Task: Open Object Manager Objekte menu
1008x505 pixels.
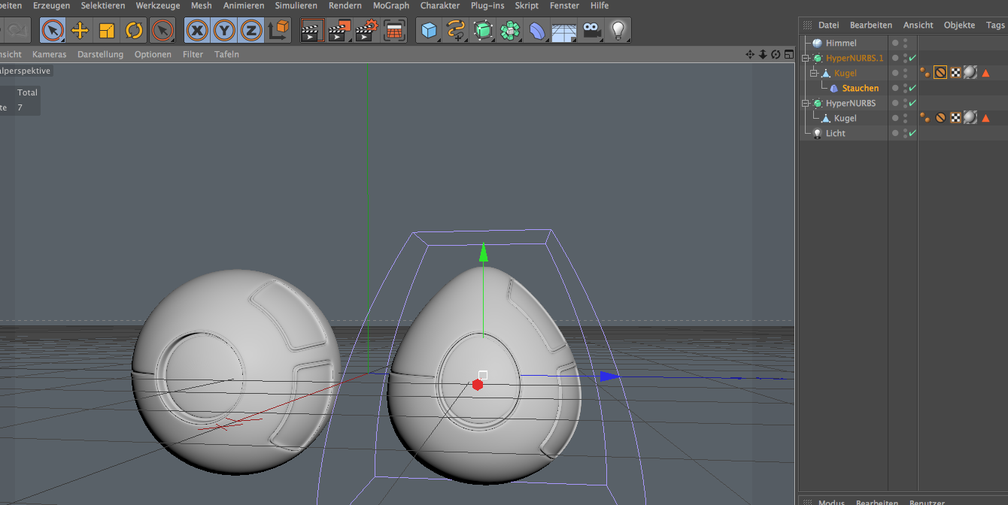Action: tap(959, 25)
